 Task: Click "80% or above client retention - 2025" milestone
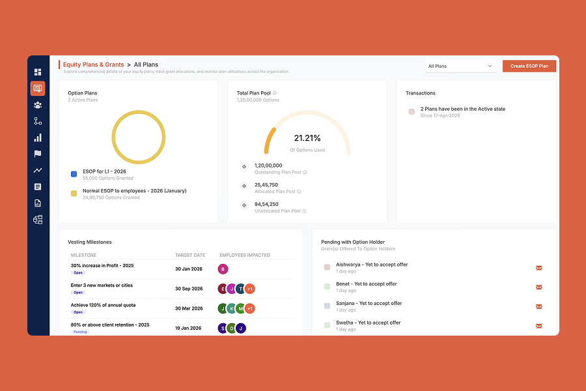pyautogui.click(x=110, y=325)
